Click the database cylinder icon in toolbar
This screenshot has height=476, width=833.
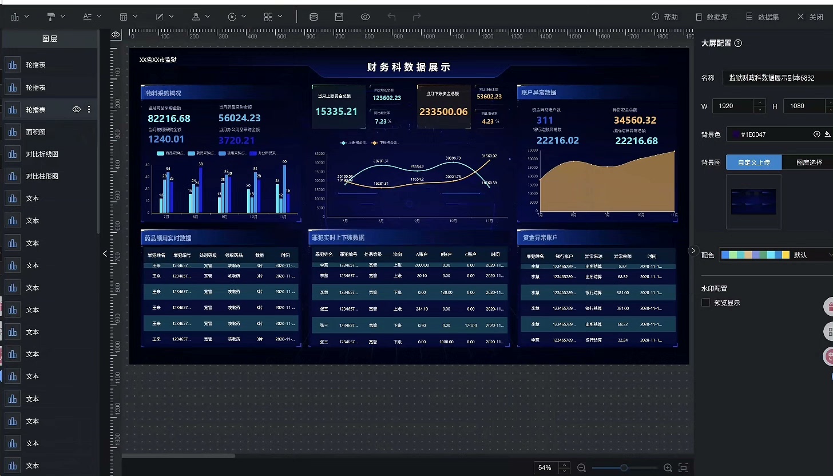[x=314, y=17]
